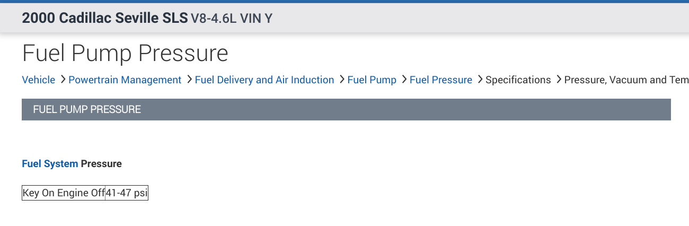The image size is (689, 226).
Task: Click the chevron arrow before Fuel Pump
Action: pyautogui.click(x=341, y=80)
